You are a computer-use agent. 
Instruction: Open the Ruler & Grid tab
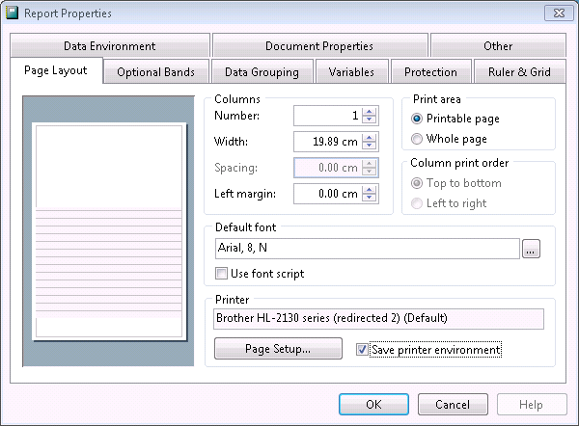point(519,72)
